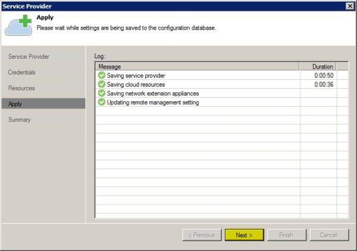Viewport: 357px width, 251px height.
Task: Close the Service Provider dialog
Action: coord(350,6)
